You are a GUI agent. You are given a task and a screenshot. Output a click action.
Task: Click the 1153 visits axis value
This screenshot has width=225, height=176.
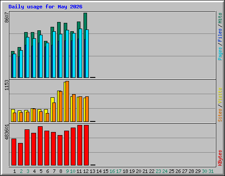7,85
